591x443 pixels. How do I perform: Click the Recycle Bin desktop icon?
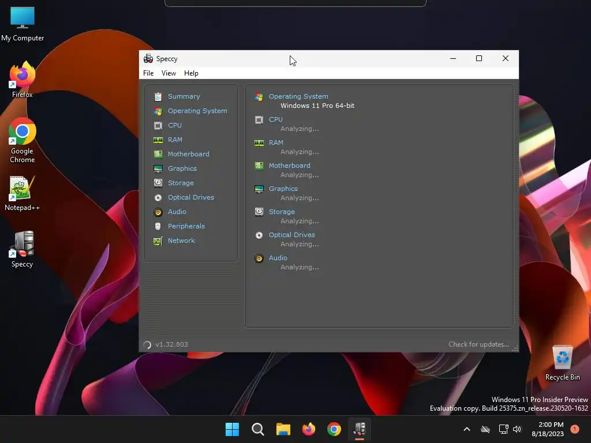point(562,363)
